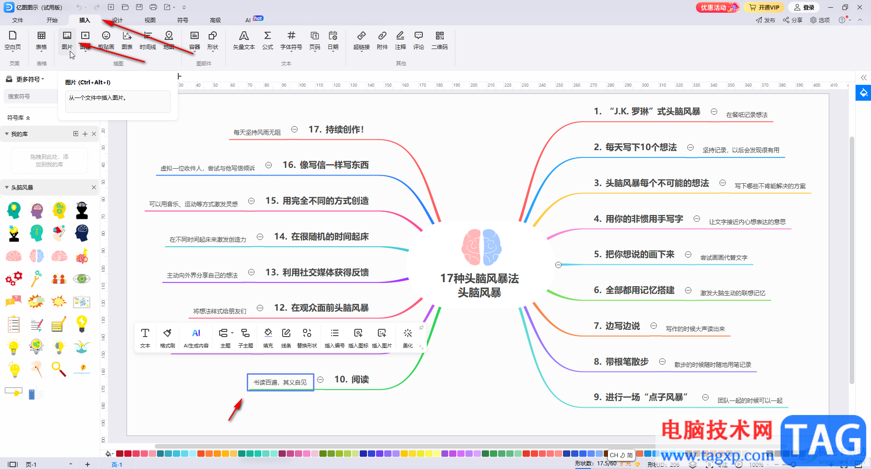Image resolution: width=871 pixels, height=469 pixels.
Task: Click the Undo arrow in title bar
Action: (79, 7)
